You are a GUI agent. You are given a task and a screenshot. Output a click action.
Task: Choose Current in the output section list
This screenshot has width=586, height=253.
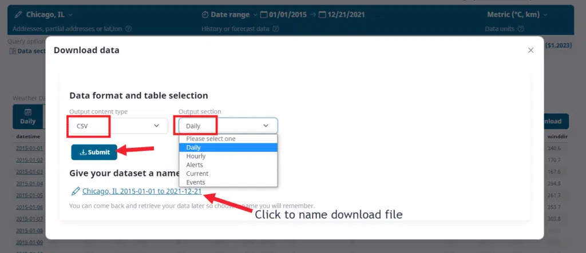coord(197,173)
